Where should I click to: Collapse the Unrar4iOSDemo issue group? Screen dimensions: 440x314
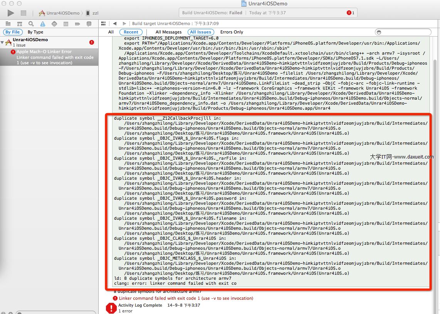3,42
